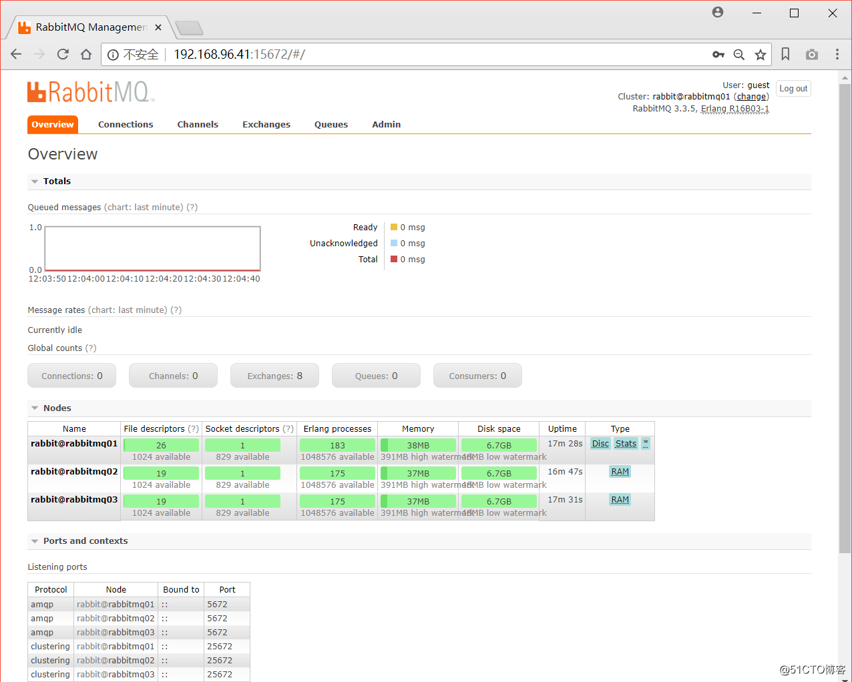Viewport: 852px width, 682px height.
Task: Open help for Message rates
Action: click(x=176, y=310)
